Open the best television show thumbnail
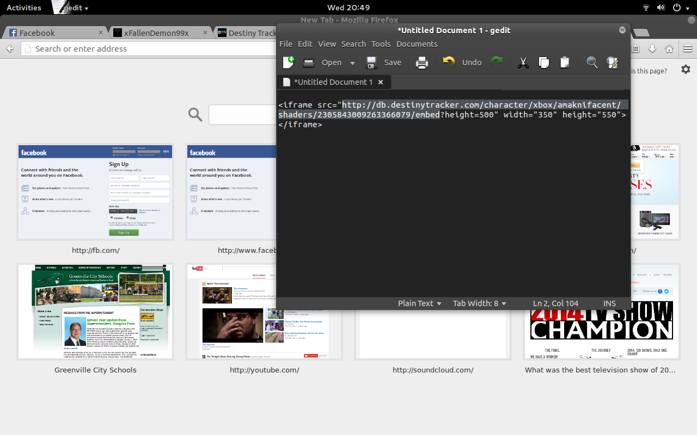 coord(602,334)
